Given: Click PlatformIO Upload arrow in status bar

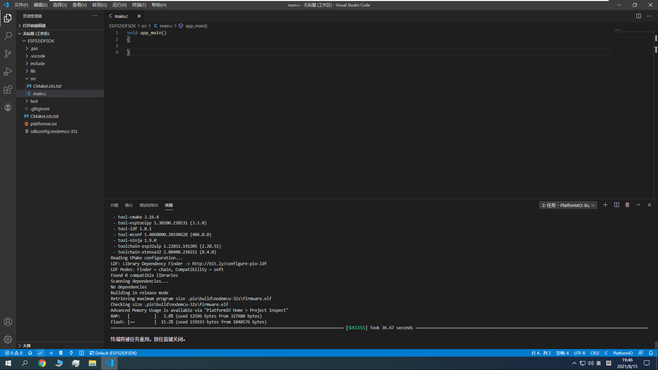Looking at the screenshot, I should [x=51, y=353].
